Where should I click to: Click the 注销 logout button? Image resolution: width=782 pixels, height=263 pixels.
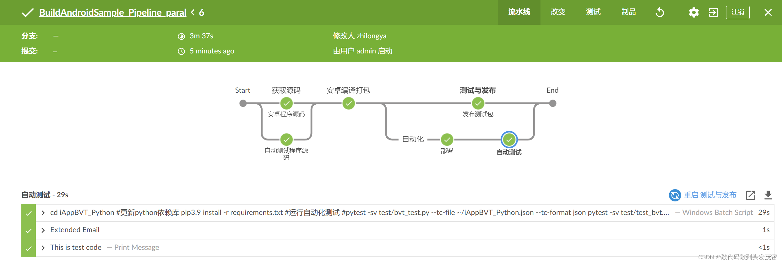click(x=738, y=12)
